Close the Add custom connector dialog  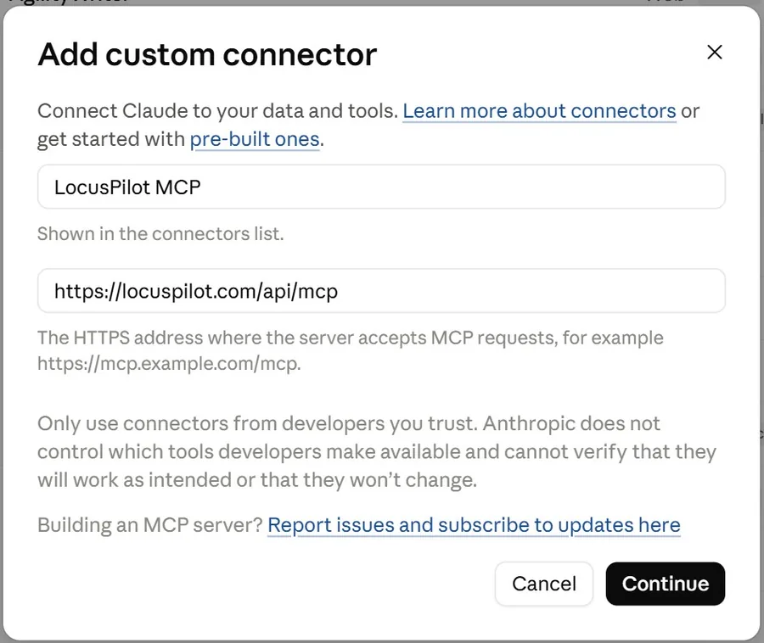click(714, 52)
